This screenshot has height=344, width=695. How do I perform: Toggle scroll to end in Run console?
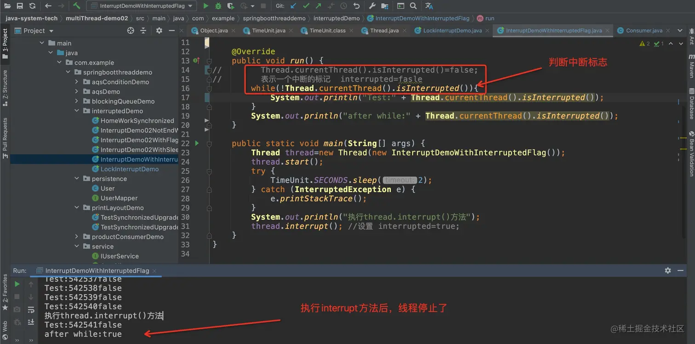(x=31, y=322)
